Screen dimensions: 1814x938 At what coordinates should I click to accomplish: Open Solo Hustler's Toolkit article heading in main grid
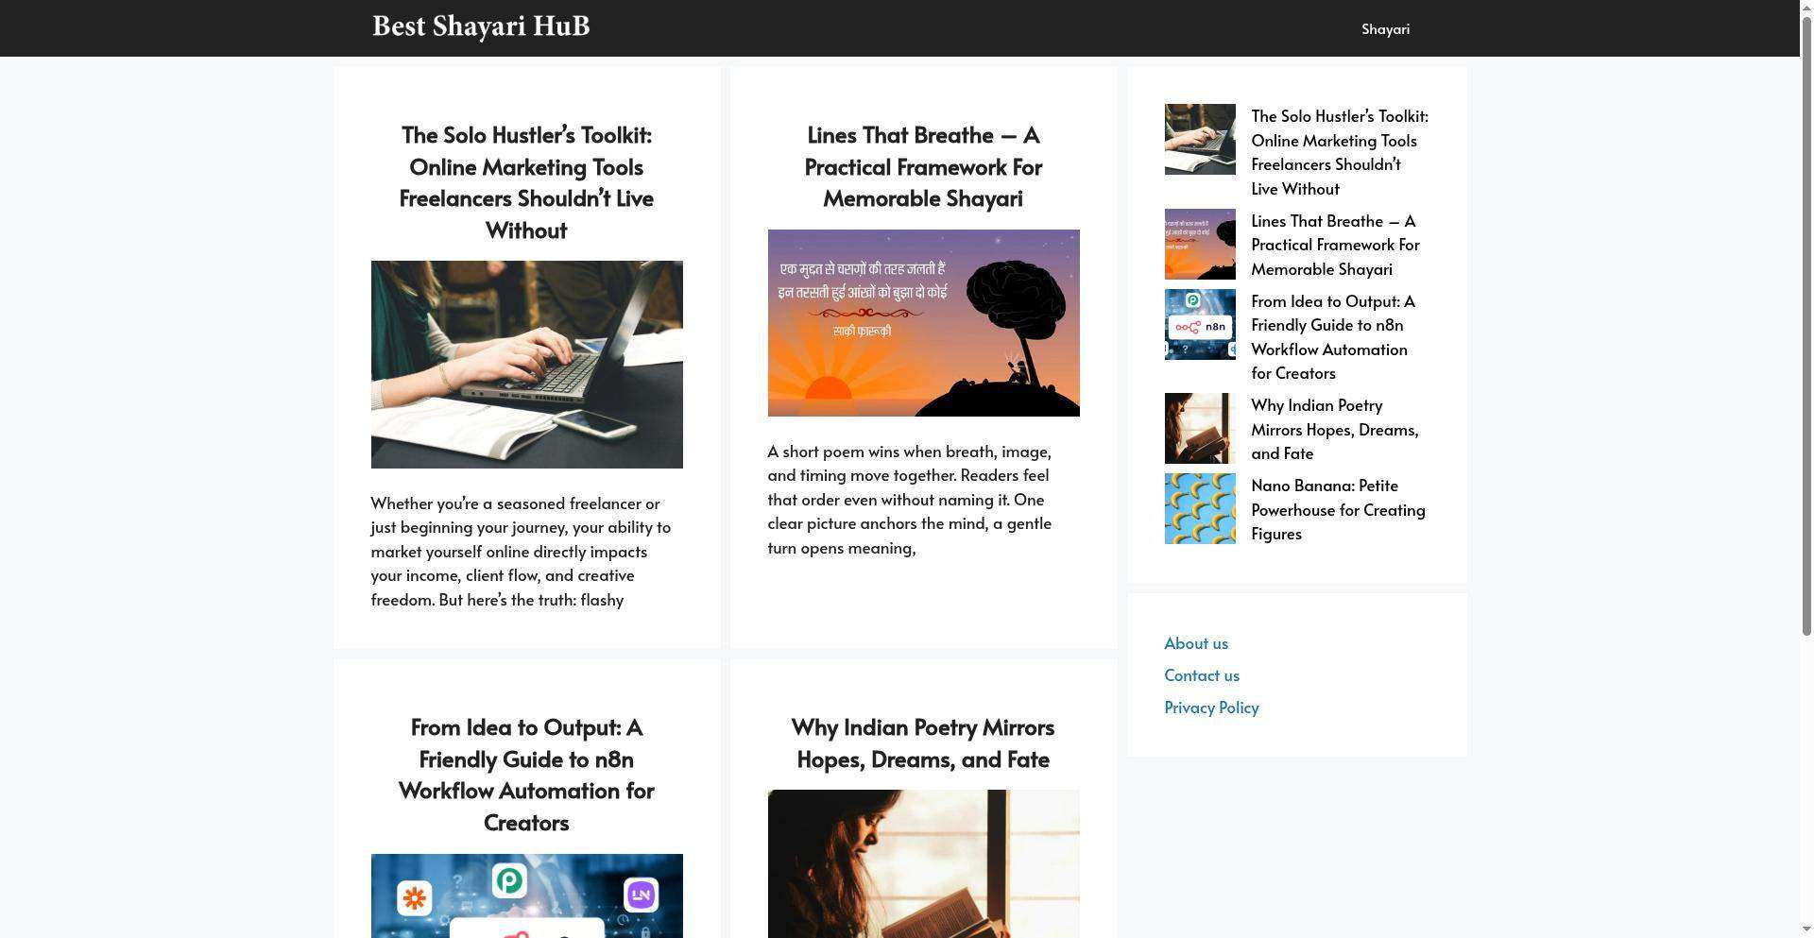(x=526, y=182)
